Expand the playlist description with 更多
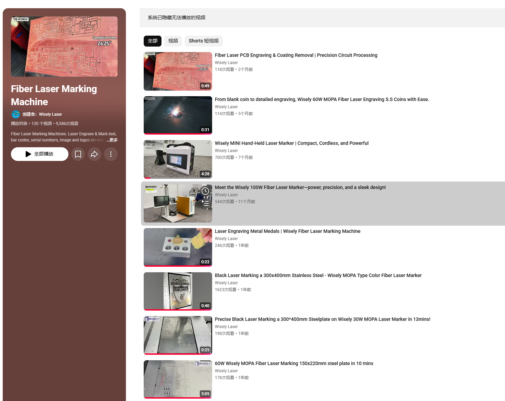The height and width of the screenshot is (401, 505). point(113,140)
